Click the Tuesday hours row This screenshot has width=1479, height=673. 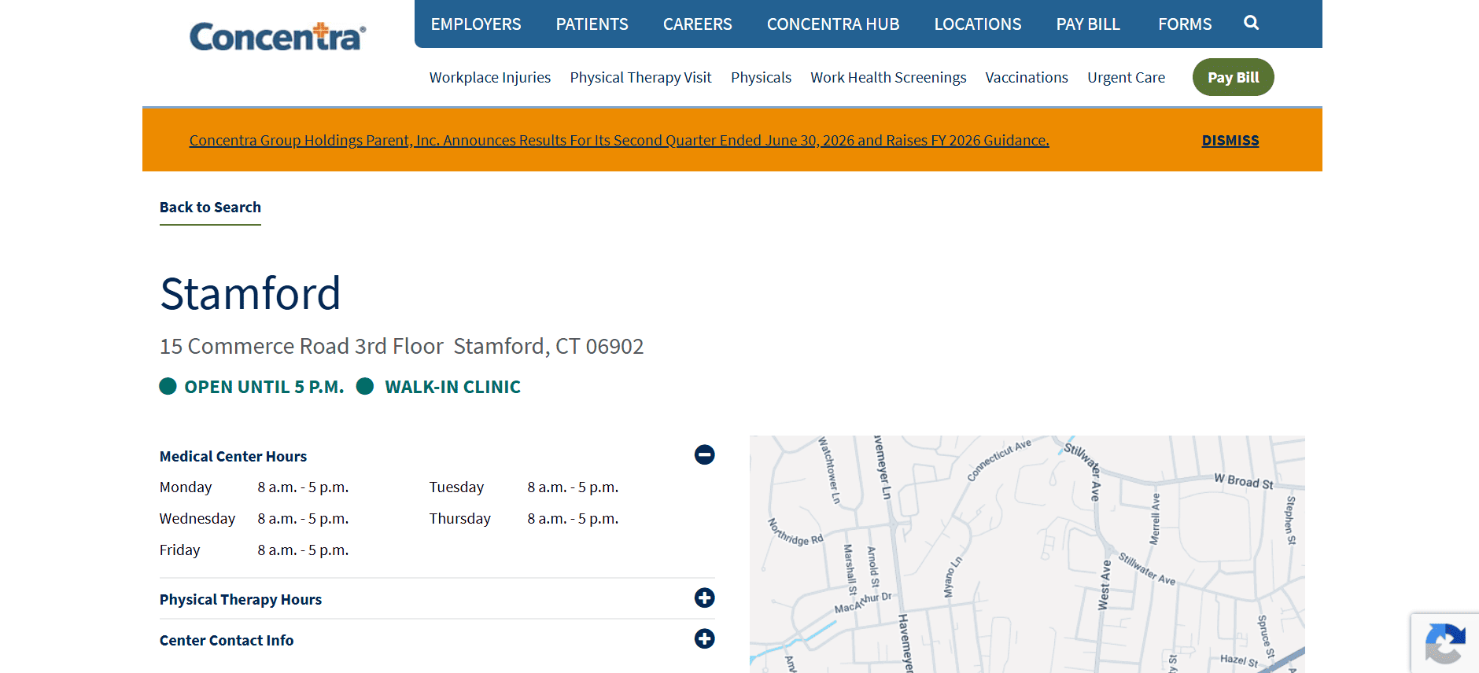tap(524, 487)
